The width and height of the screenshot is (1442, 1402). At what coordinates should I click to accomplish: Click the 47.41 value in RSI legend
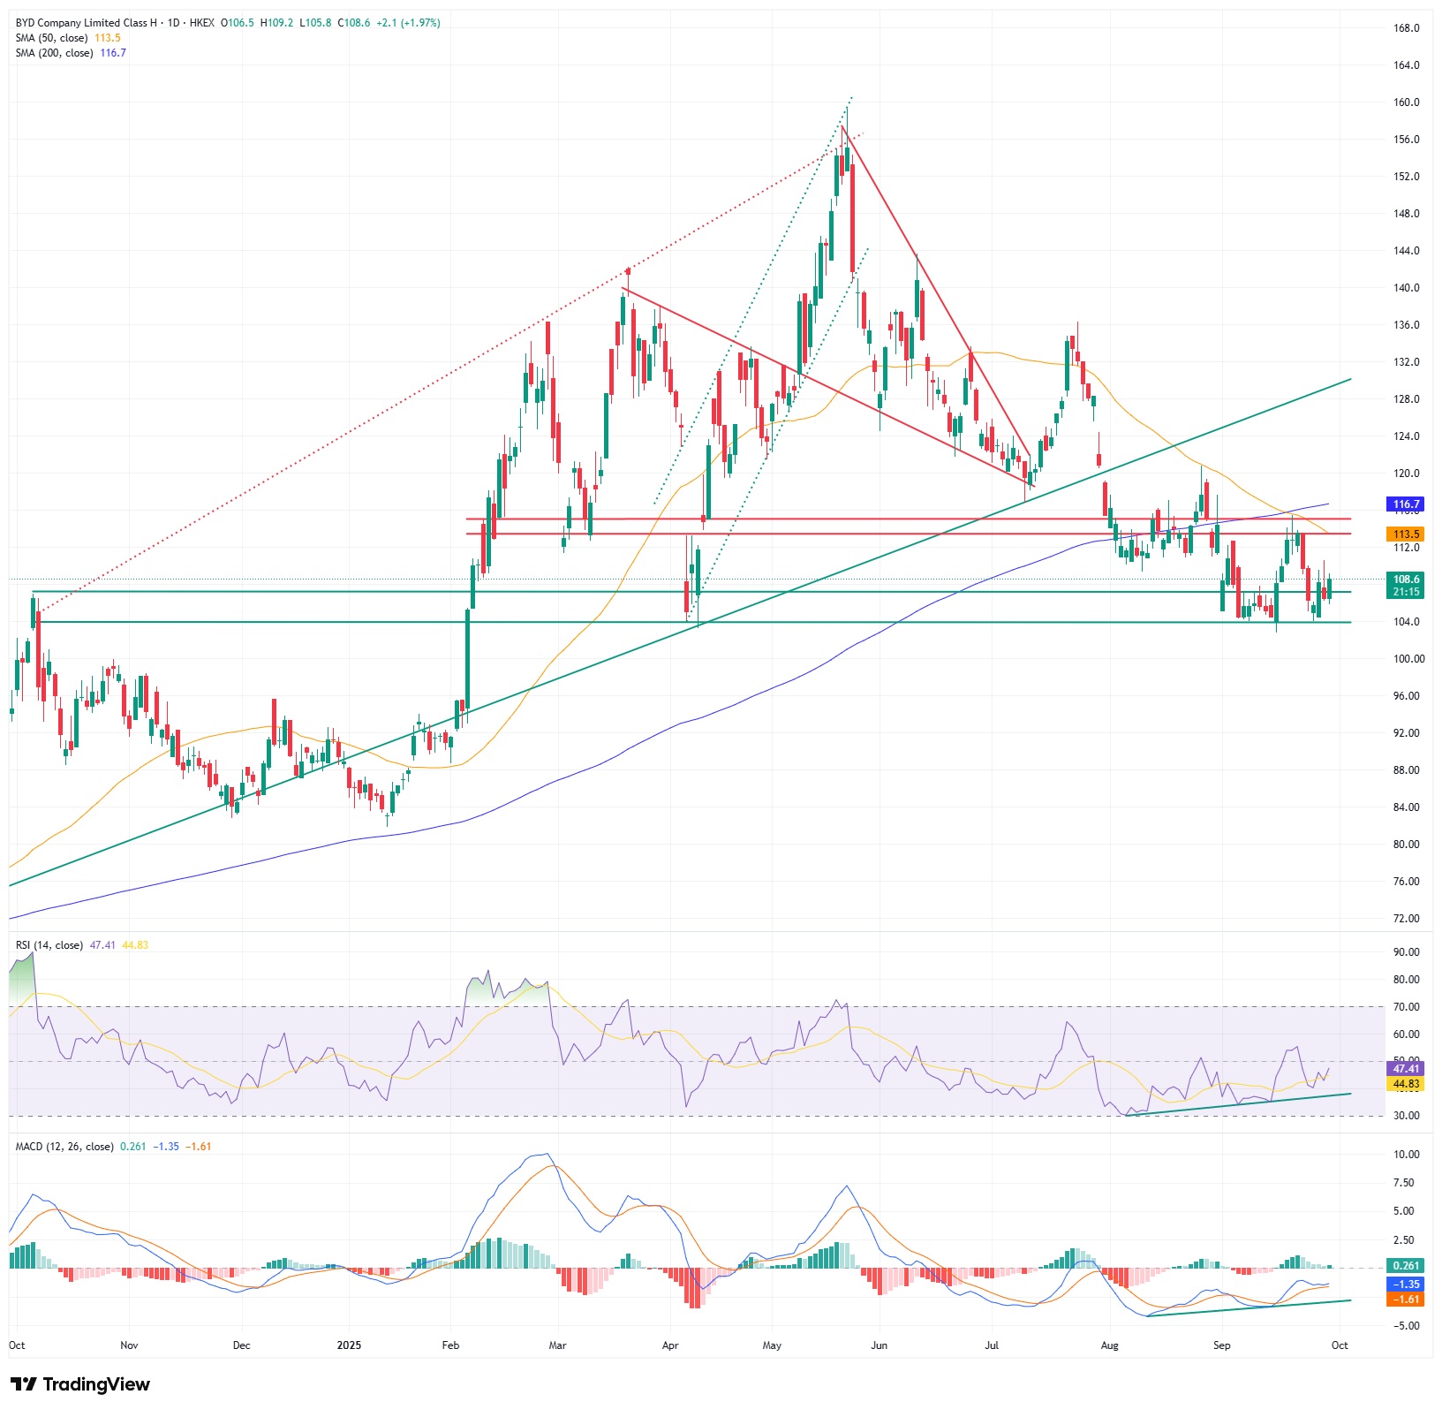pos(102,945)
